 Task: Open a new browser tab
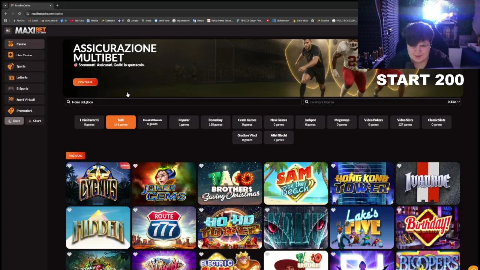(x=57, y=5)
